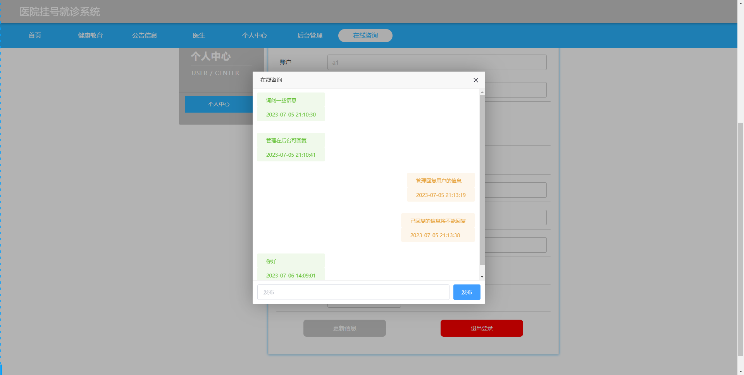Open the 健康教育 nav item

pos(90,35)
